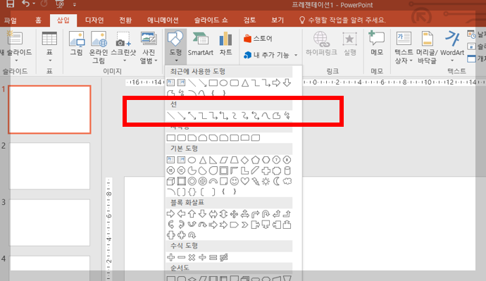Image resolution: width=486 pixels, height=281 pixels.
Task: Open the 스토어 add-in store
Action: tap(258, 39)
